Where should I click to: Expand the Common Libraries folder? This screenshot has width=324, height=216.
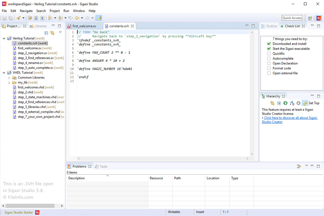(9, 77)
